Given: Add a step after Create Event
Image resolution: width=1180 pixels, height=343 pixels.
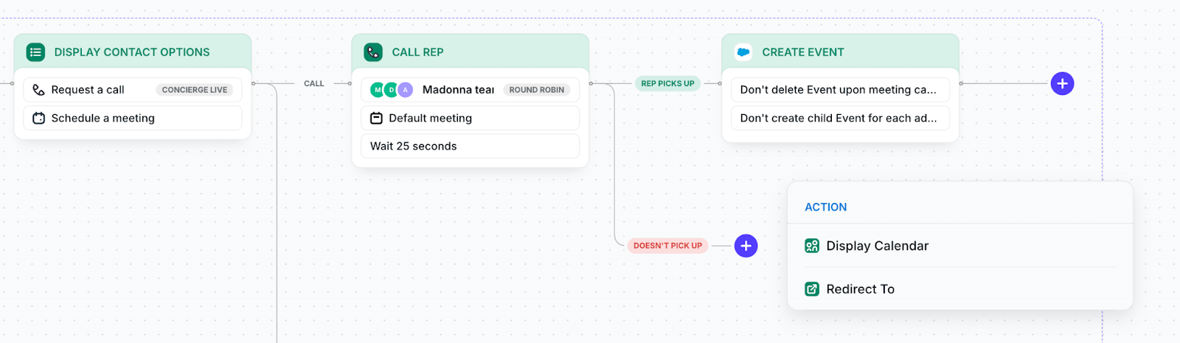Looking at the screenshot, I should click(x=1062, y=84).
